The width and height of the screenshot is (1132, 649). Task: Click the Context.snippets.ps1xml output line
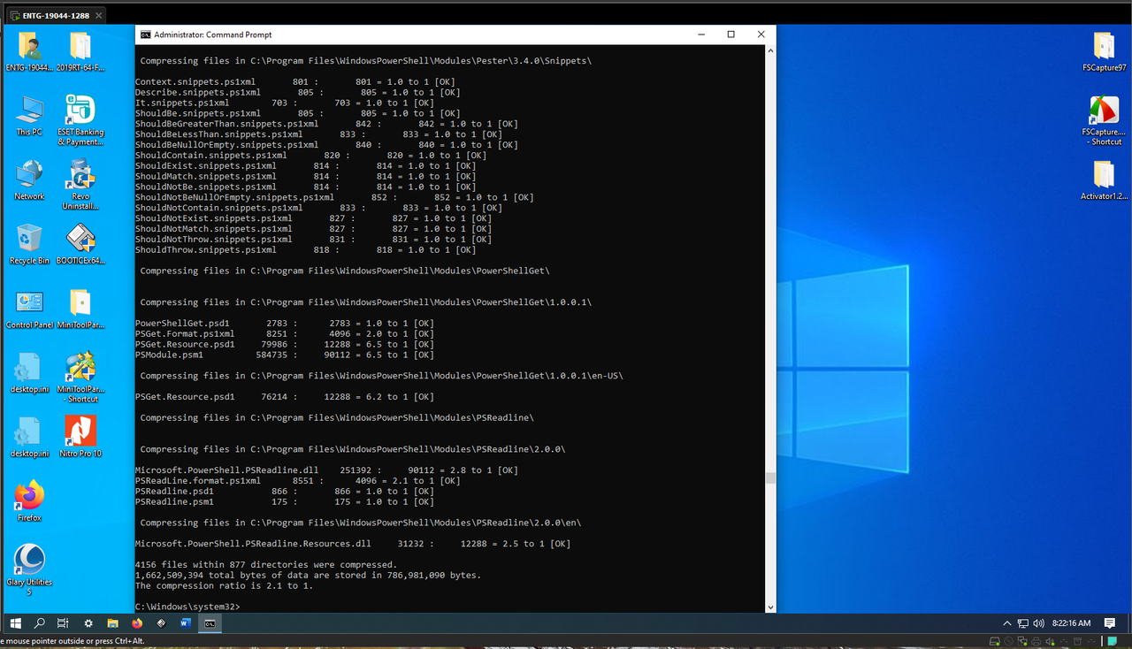pos(297,81)
